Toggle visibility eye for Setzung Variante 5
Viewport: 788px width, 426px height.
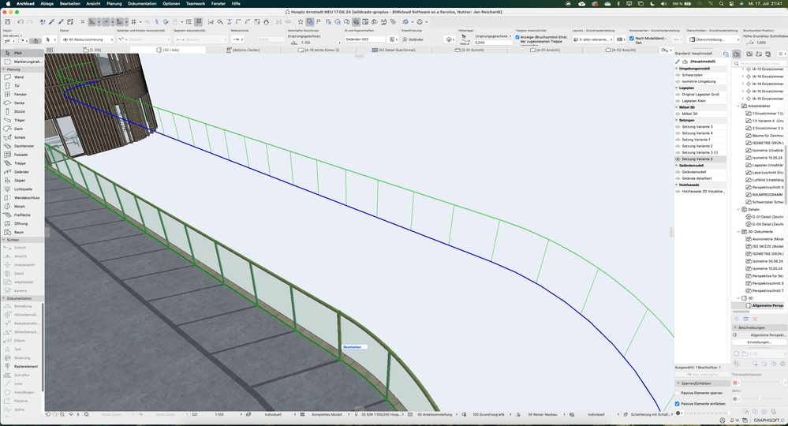(678, 159)
